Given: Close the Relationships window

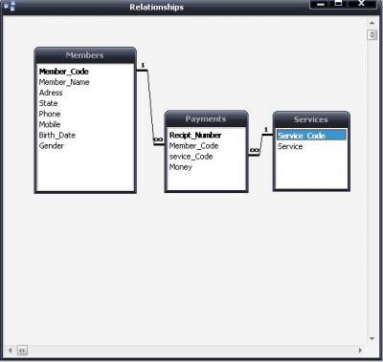Looking at the screenshot, I should pyautogui.click(x=361, y=4).
